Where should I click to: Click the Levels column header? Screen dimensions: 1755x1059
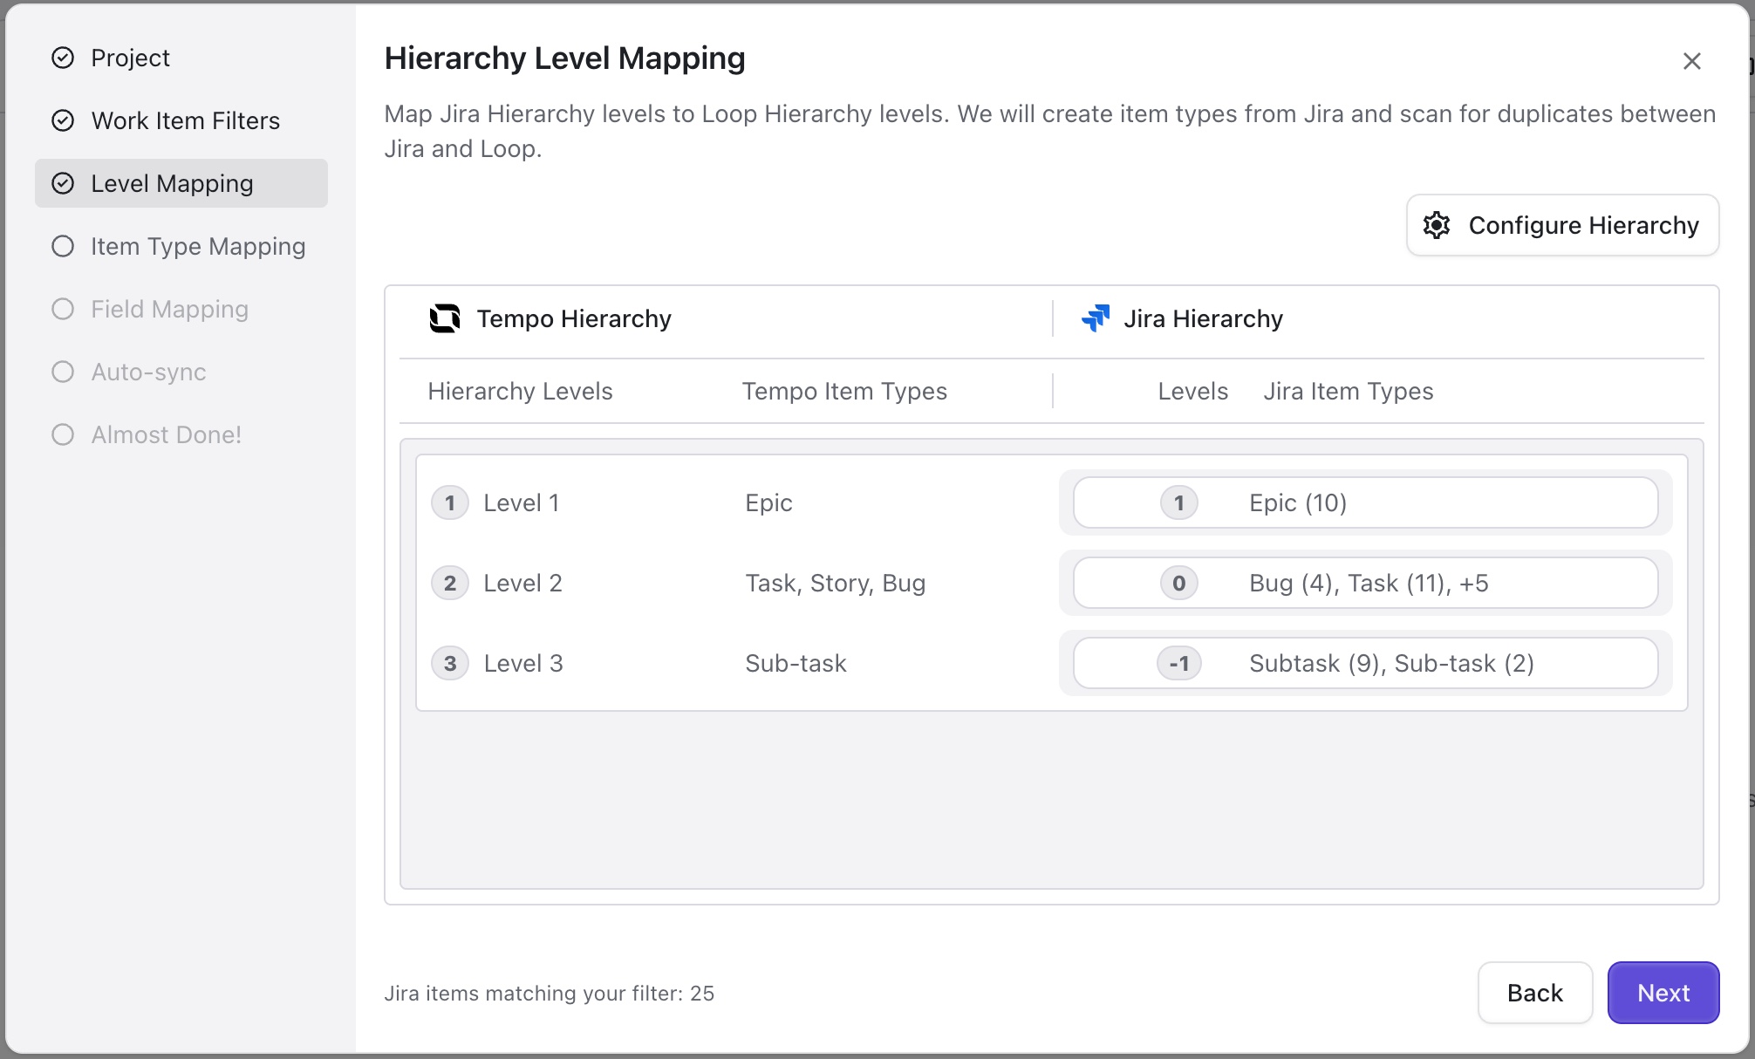click(1192, 391)
